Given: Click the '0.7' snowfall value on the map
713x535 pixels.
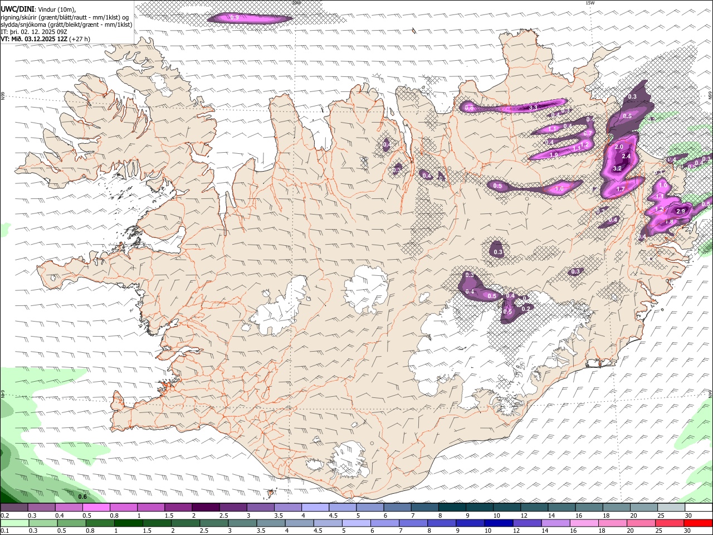Looking at the screenshot, I should pos(587,134).
